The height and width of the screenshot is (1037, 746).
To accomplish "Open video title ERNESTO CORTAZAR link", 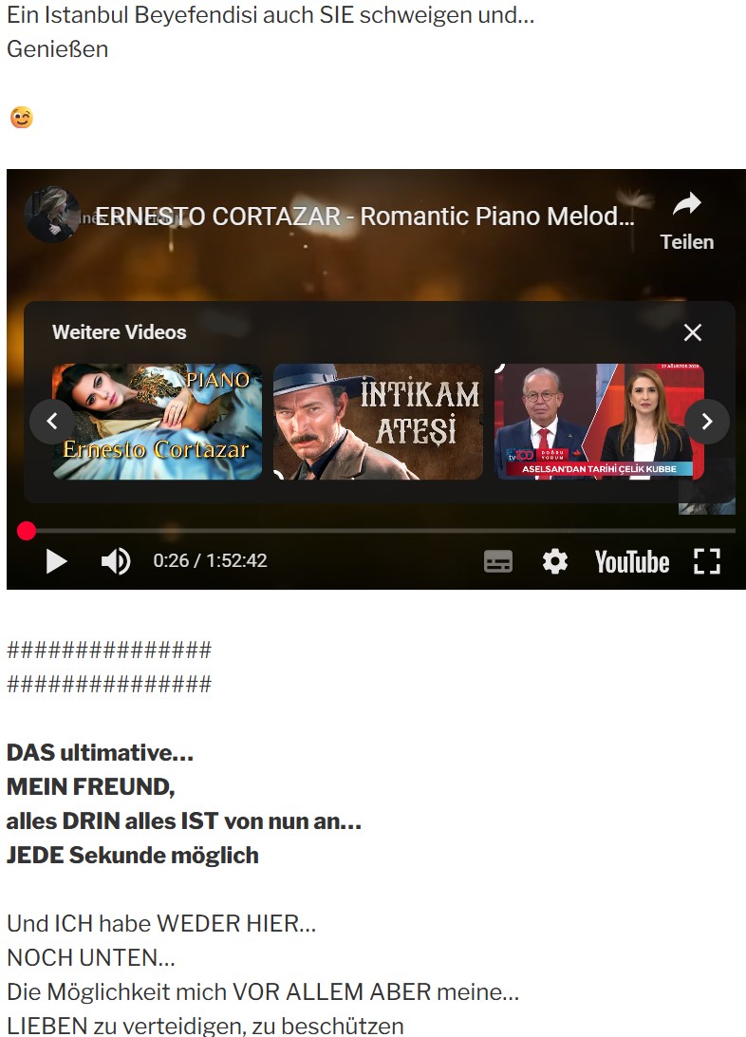I will click(x=364, y=217).
